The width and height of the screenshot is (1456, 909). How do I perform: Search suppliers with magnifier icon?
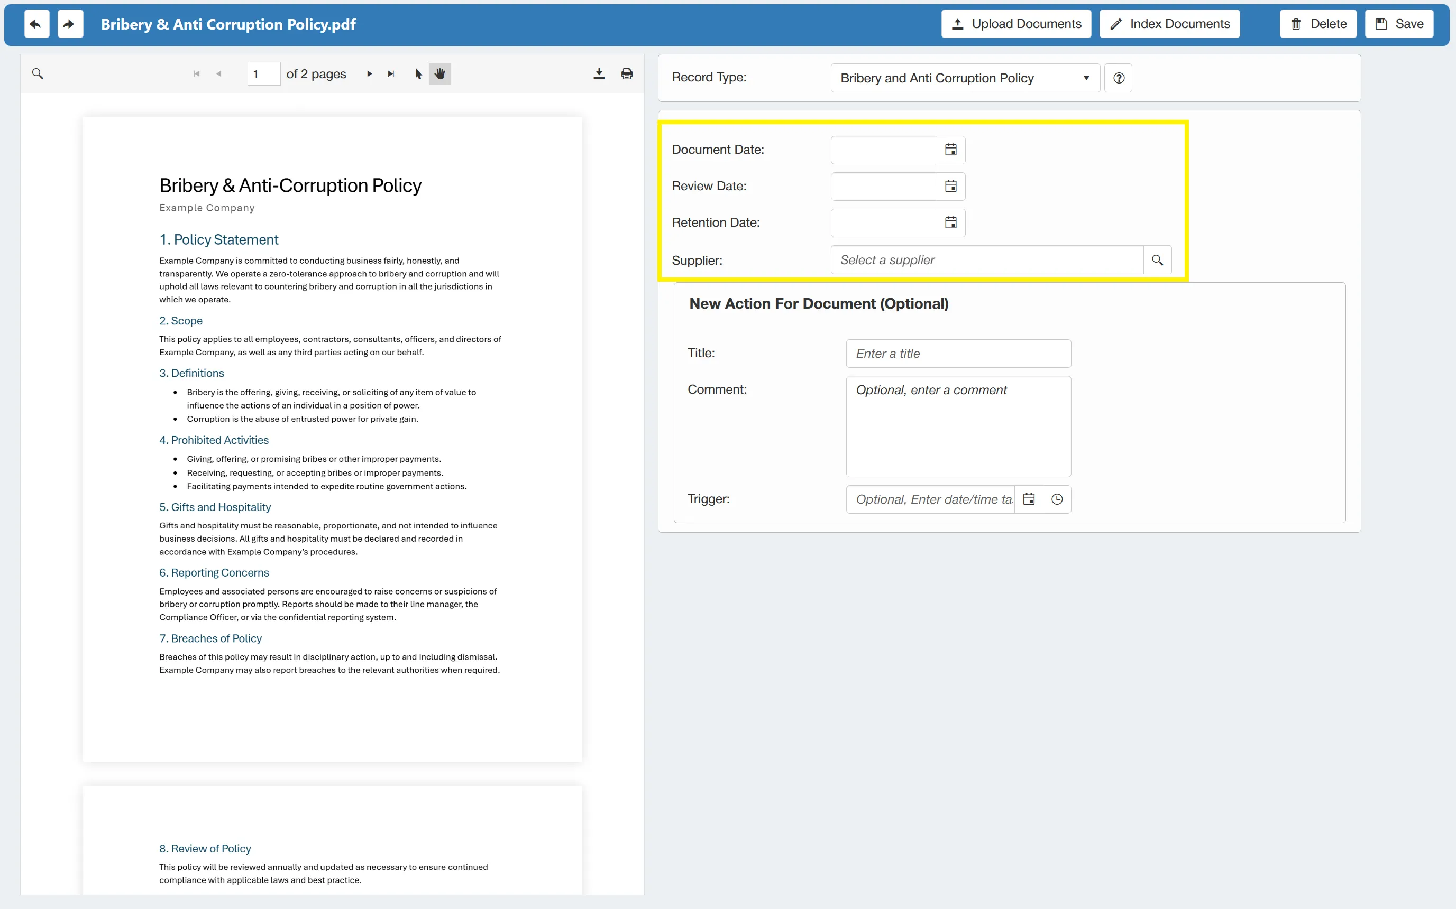[1157, 261]
